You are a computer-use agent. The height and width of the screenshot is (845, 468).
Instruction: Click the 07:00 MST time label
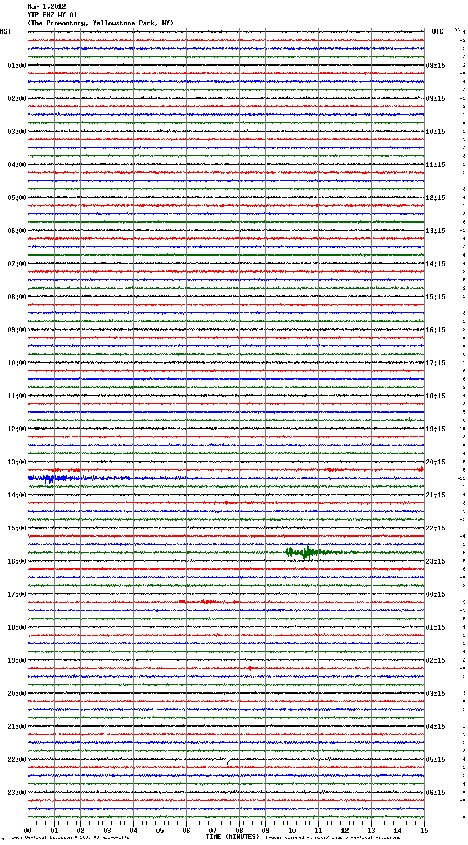[x=17, y=264]
